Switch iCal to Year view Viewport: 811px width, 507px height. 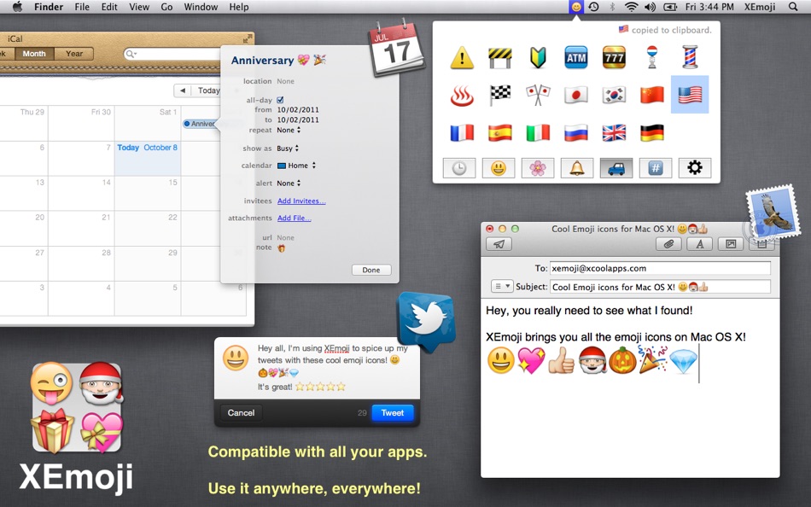click(74, 54)
